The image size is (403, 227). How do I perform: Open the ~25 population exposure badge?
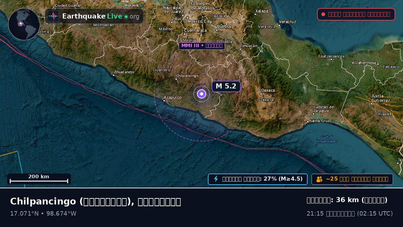point(352,179)
